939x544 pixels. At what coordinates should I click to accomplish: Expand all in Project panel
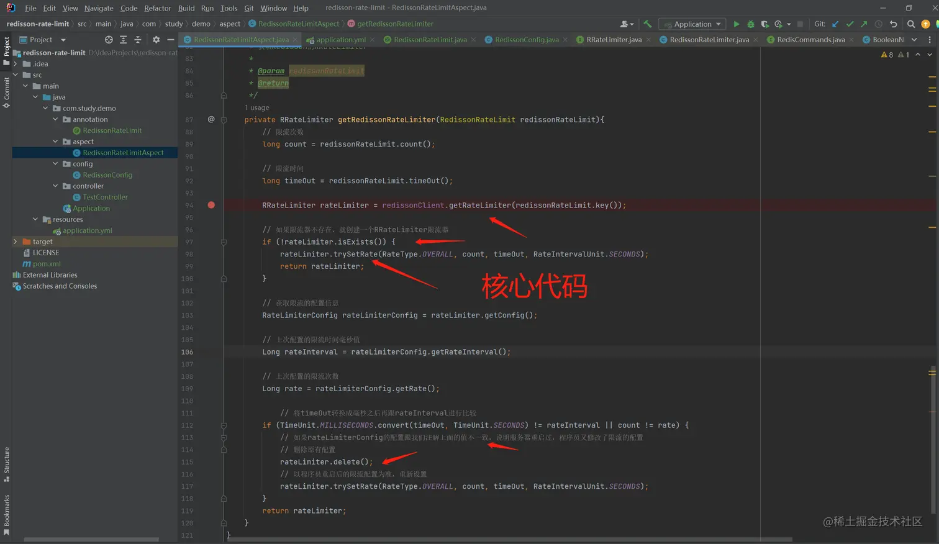[x=123, y=40]
